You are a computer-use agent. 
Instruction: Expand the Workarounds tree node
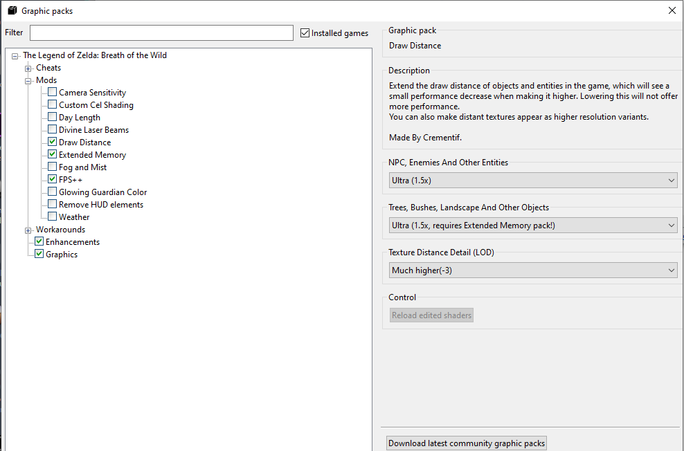pyautogui.click(x=28, y=230)
